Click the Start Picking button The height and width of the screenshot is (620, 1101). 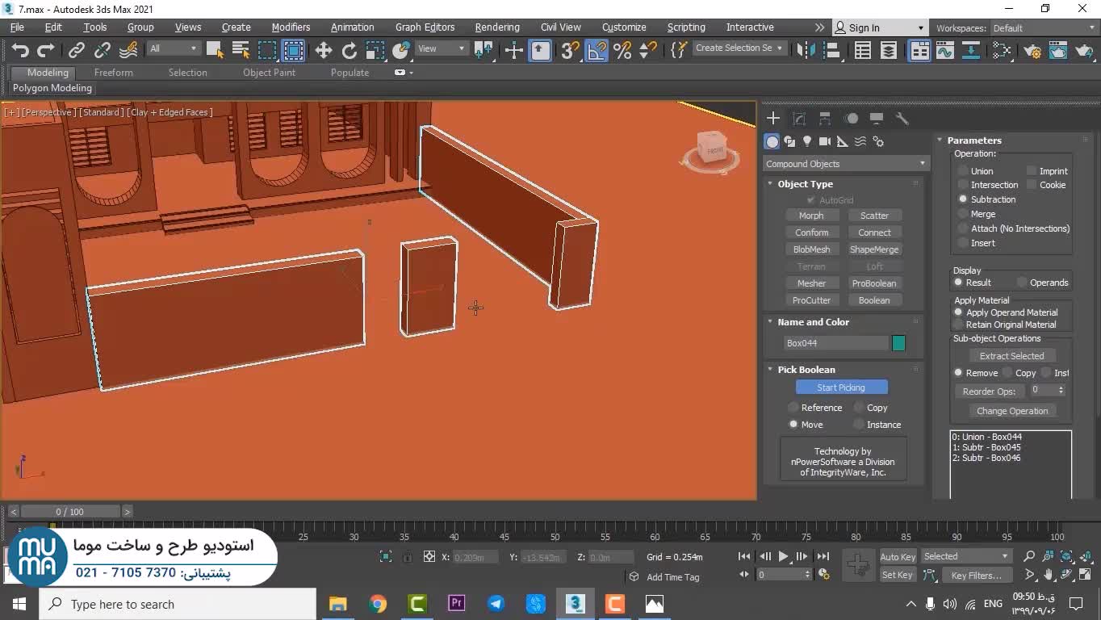click(840, 387)
